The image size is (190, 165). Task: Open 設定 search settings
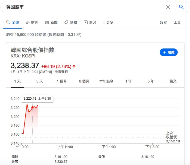(164, 22)
